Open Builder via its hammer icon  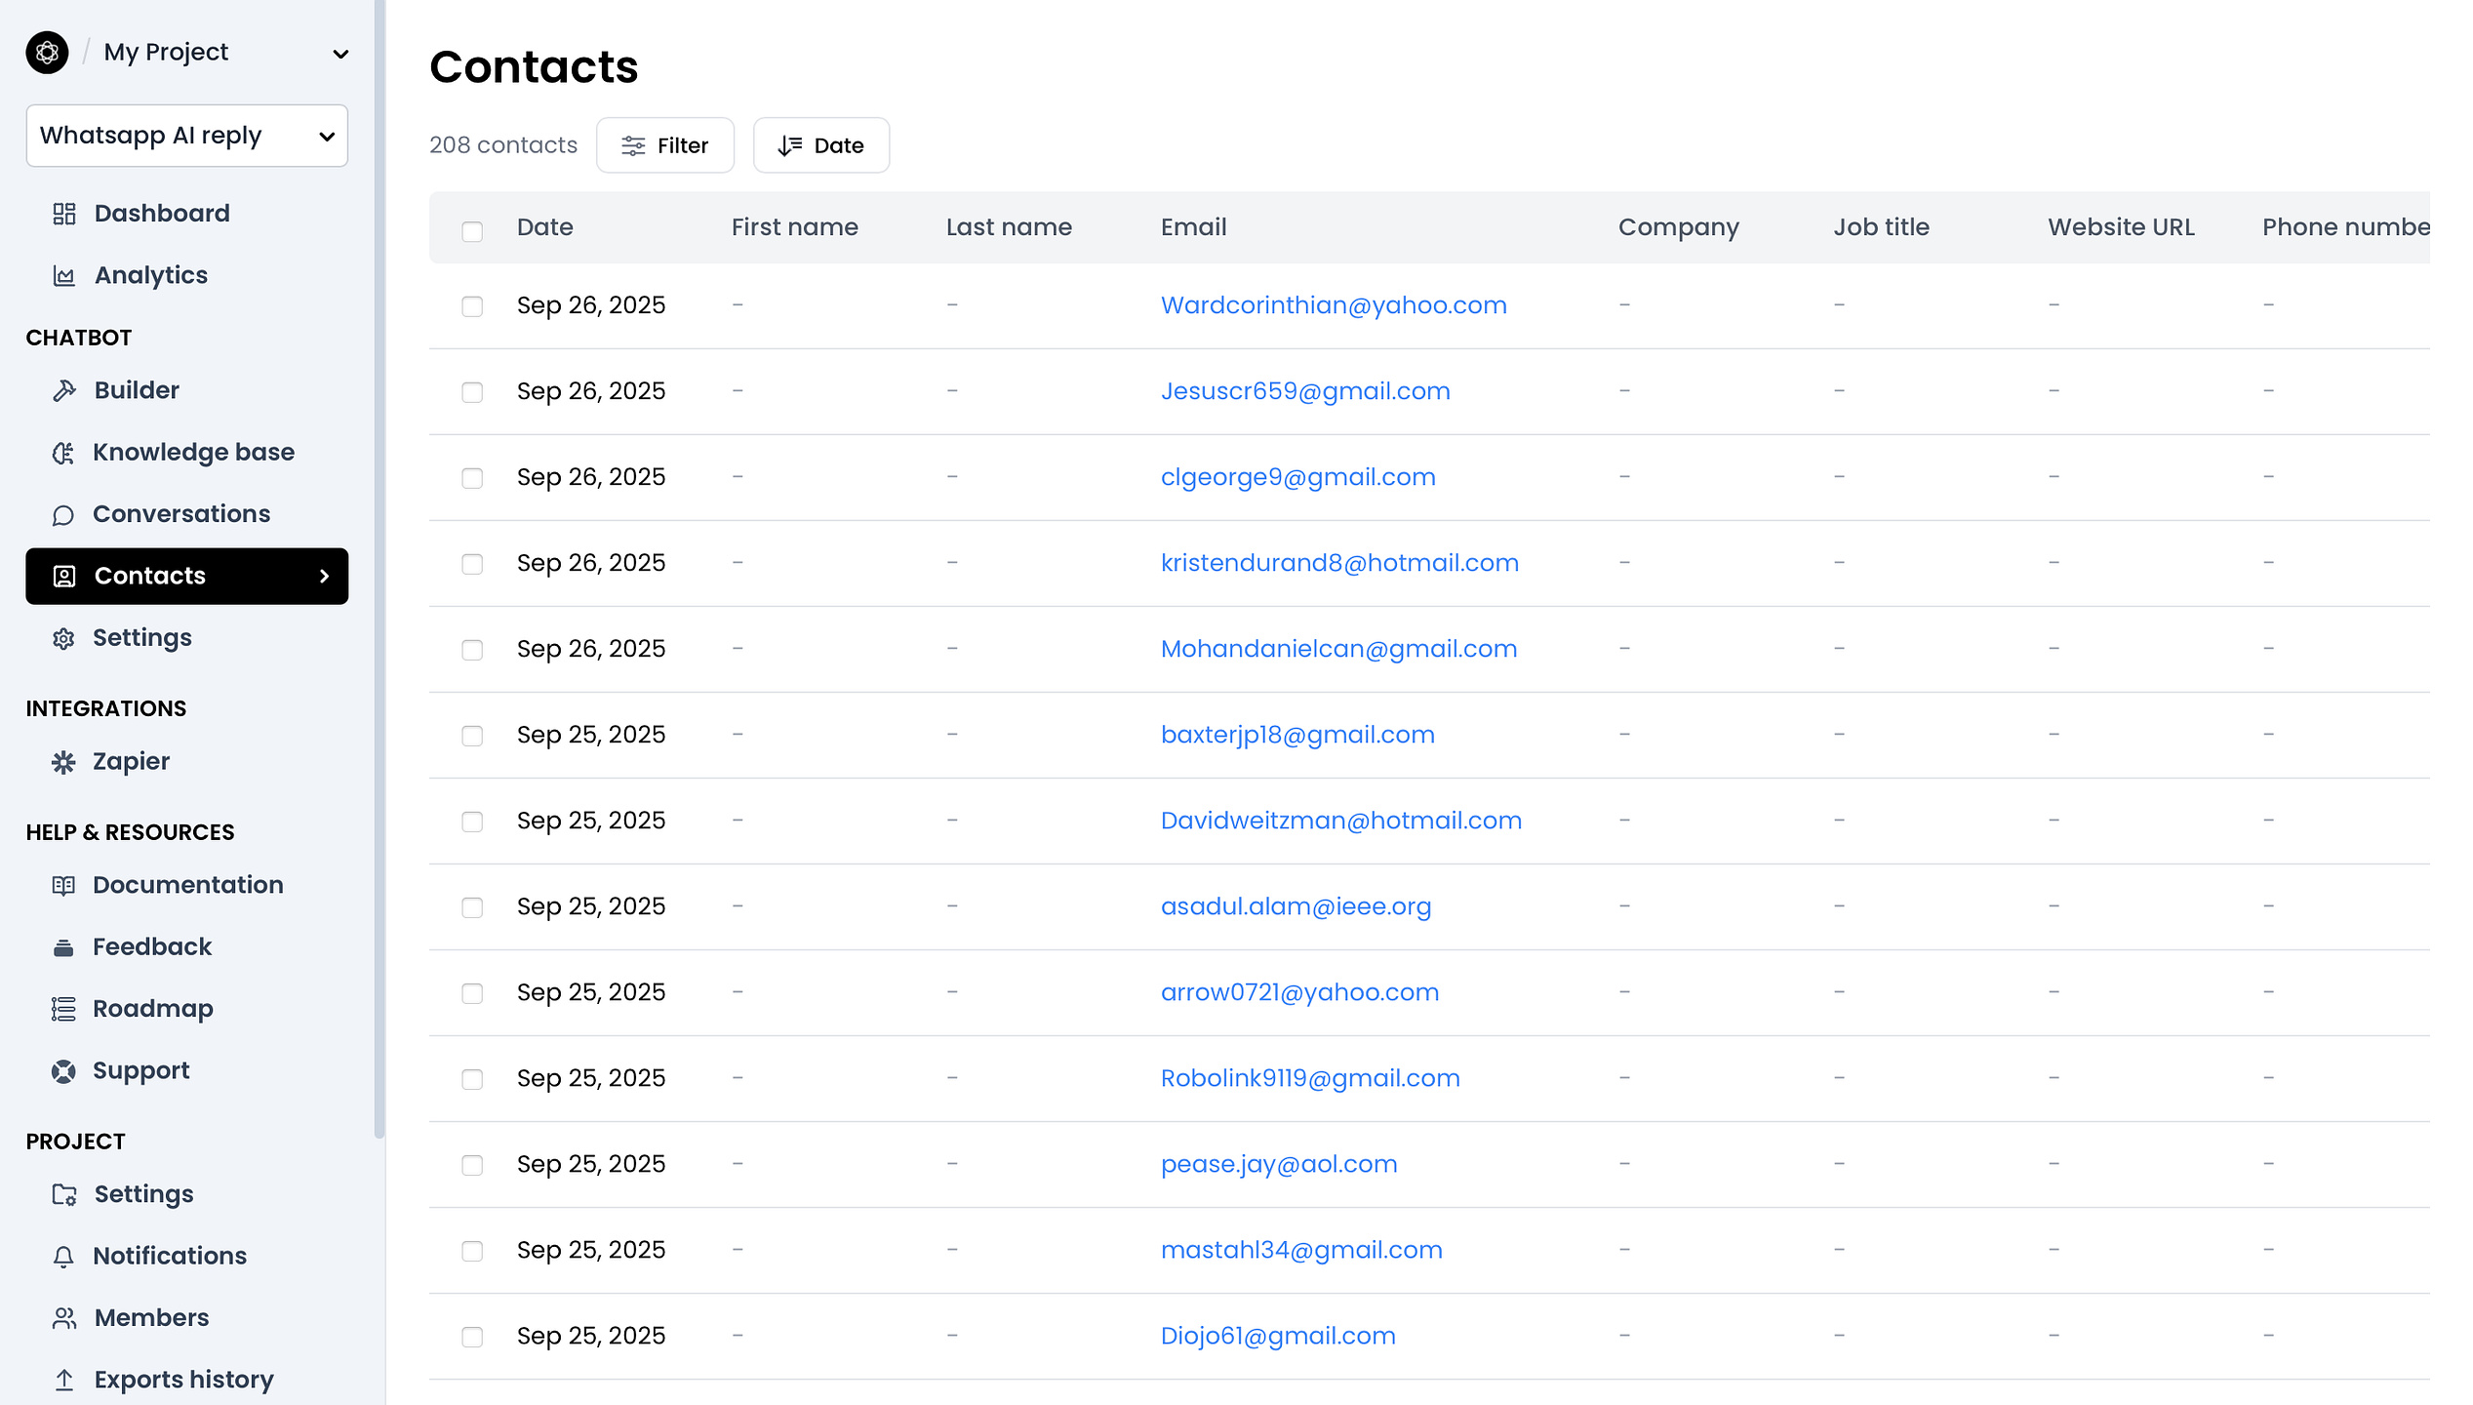pos(64,390)
